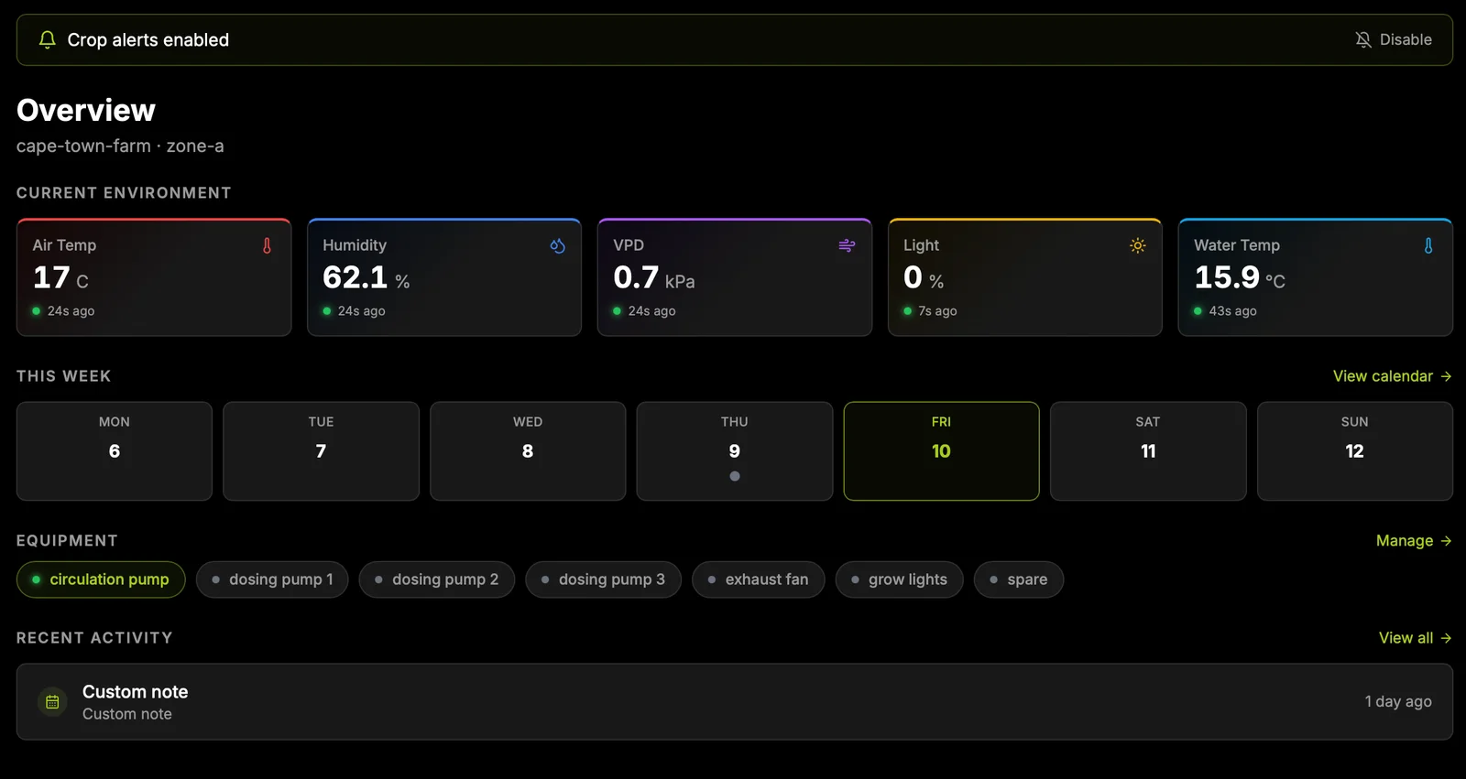Disable crop alerts

[x=1394, y=39]
